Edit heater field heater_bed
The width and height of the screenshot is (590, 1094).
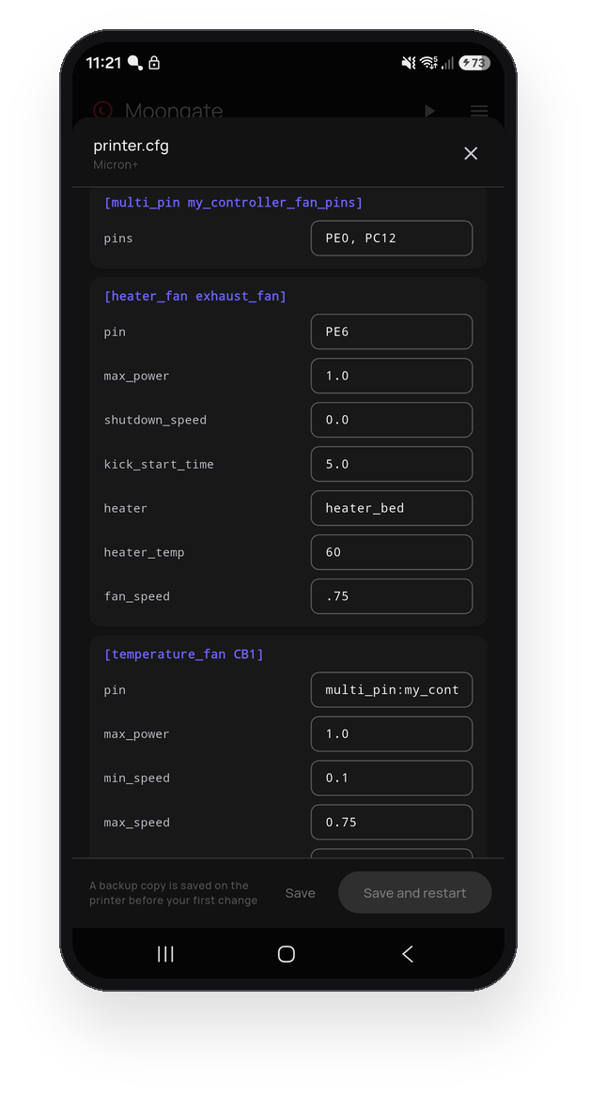392,508
